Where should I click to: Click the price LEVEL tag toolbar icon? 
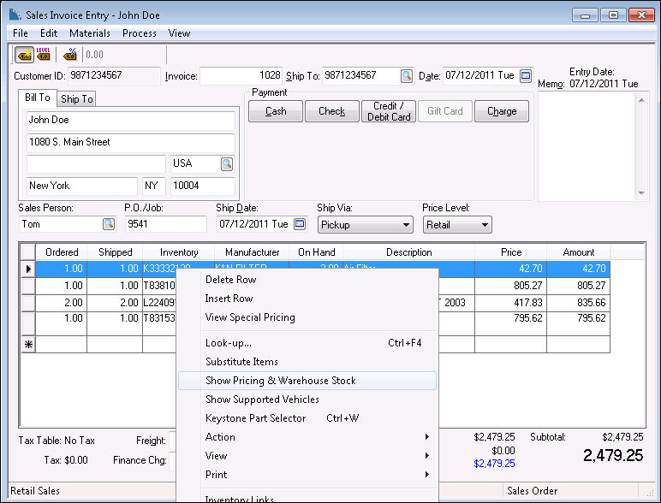44,55
